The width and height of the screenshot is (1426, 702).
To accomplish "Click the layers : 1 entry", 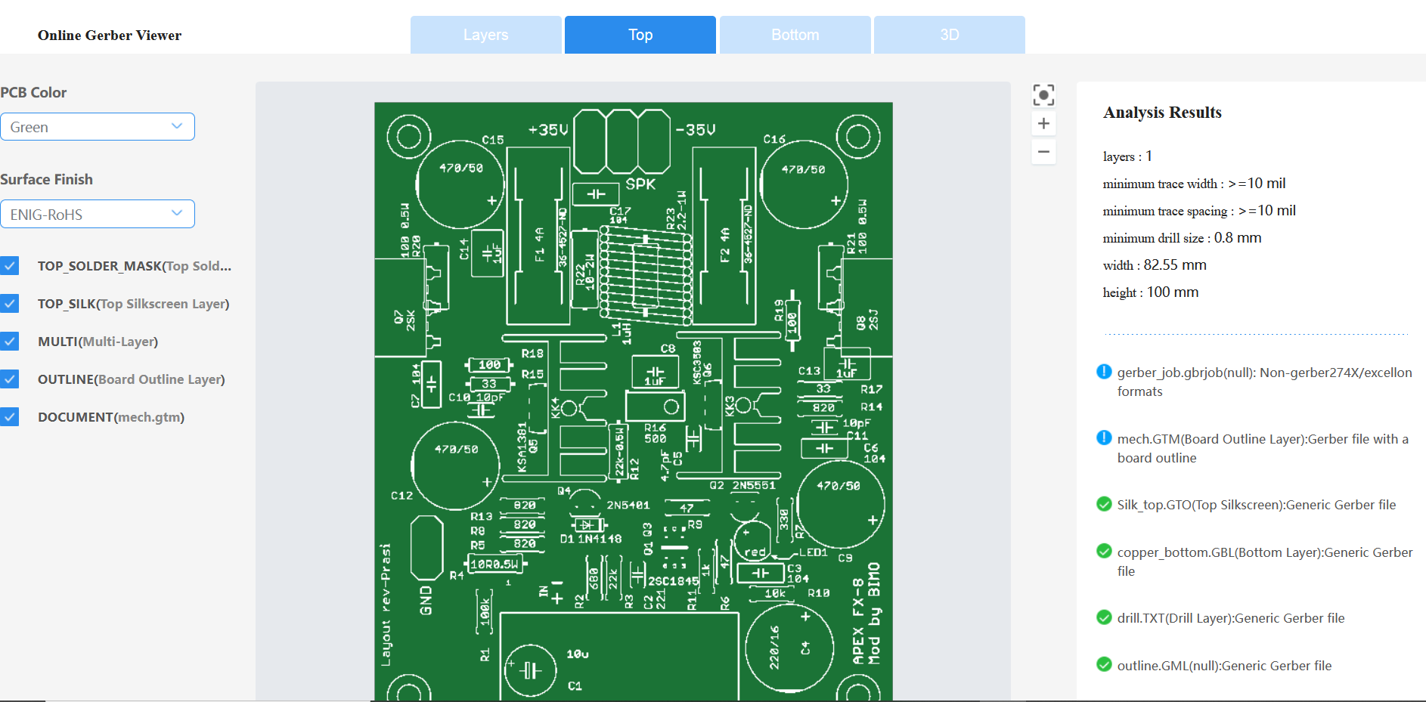I will point(1127,156).
